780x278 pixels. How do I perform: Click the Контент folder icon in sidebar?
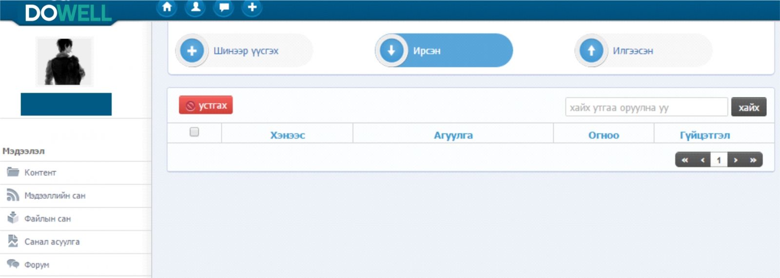pyautogui.click(x=13, y=172)
